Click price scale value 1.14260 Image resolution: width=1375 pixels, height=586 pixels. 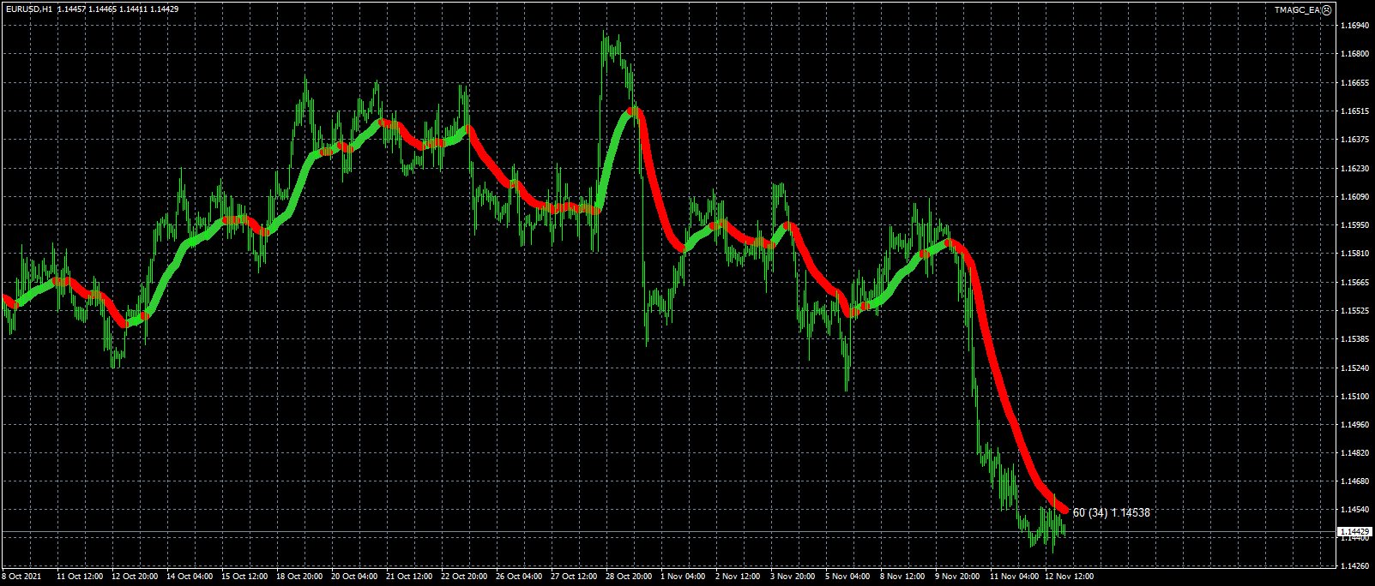coord(1354,566)
